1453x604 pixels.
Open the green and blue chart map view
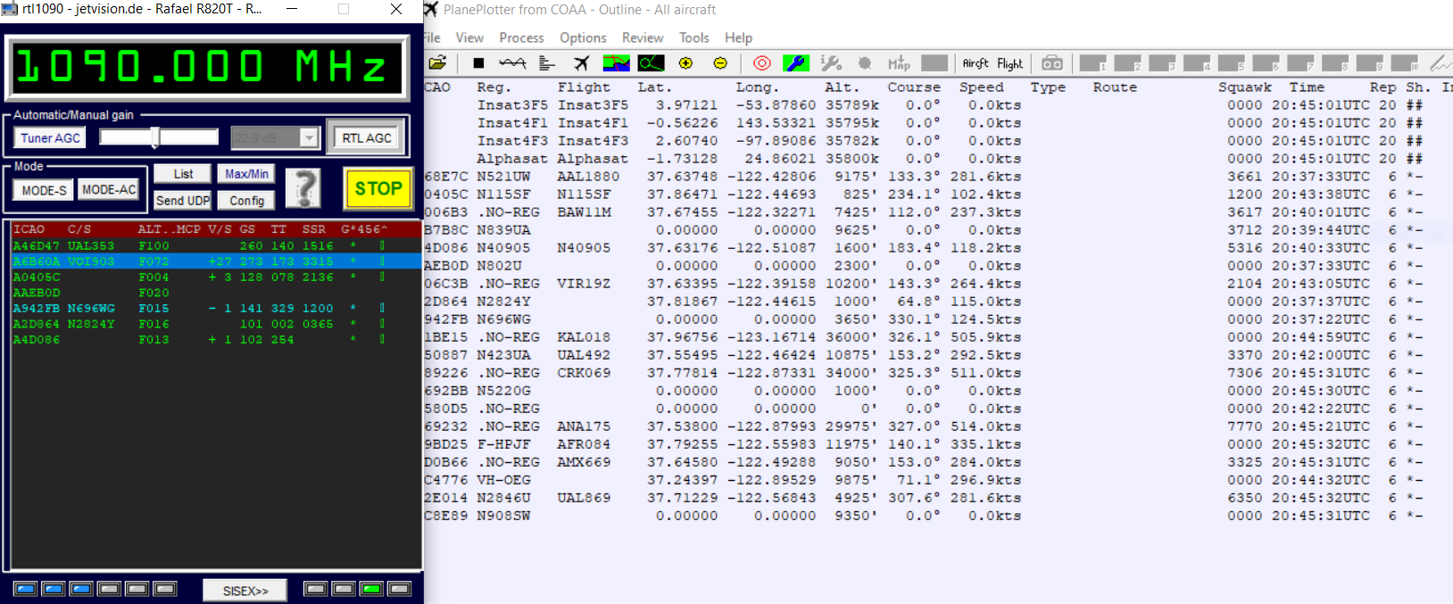coord(616,63)
